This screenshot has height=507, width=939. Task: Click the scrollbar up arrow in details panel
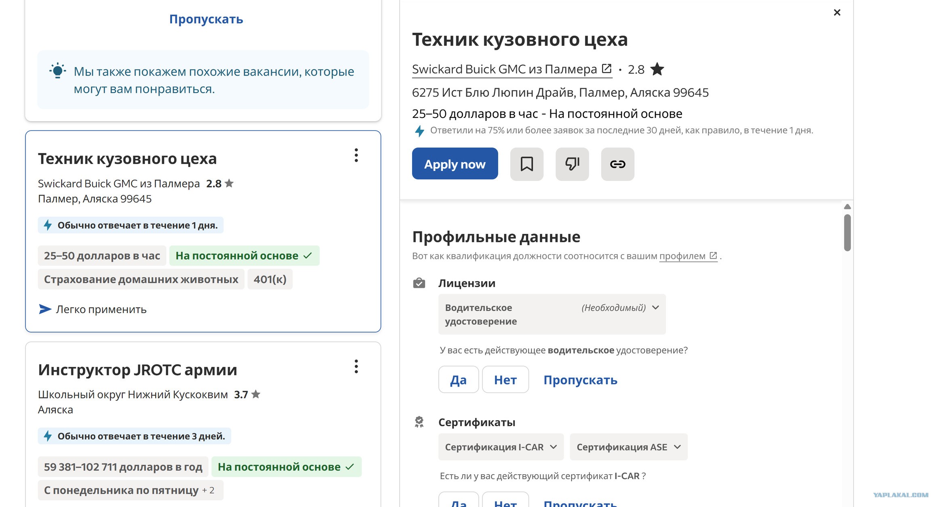click(x=847, y=207)
